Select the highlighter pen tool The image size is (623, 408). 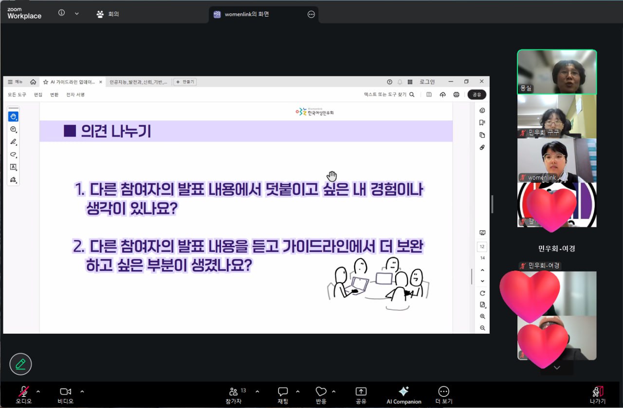click(13, 142)
